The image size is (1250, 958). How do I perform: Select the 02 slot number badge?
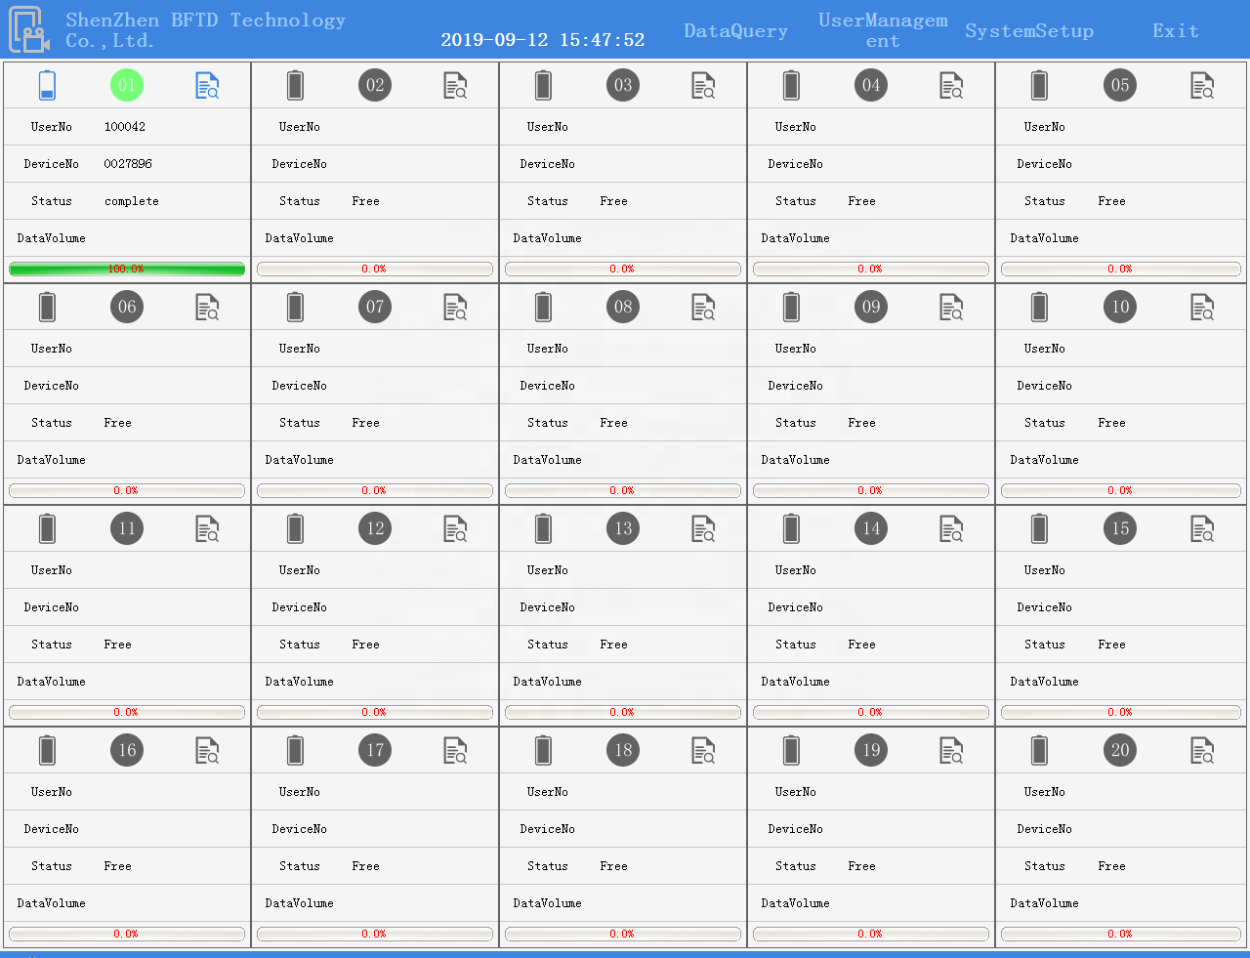pyautogui.click(x=375, y=85)
